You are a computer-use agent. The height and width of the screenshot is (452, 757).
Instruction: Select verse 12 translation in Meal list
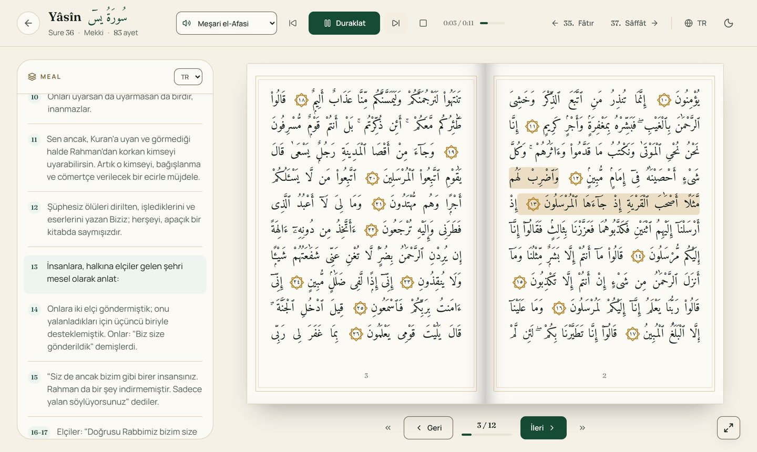coord(115,219)
